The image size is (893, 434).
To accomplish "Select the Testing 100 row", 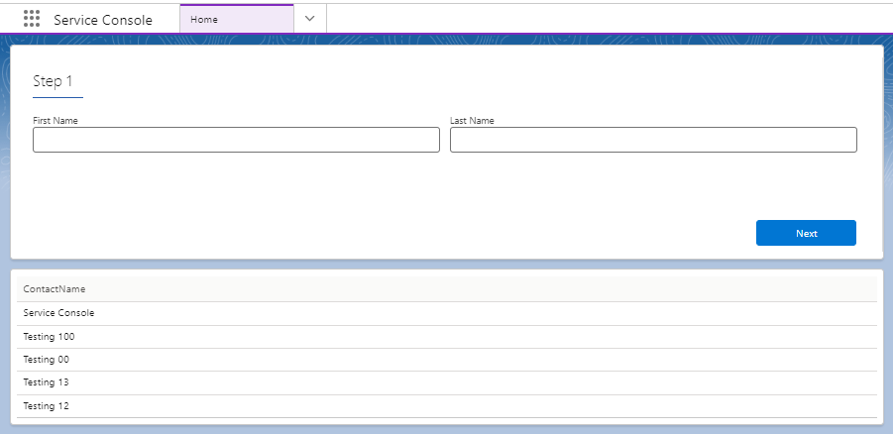I will point(446,337).
